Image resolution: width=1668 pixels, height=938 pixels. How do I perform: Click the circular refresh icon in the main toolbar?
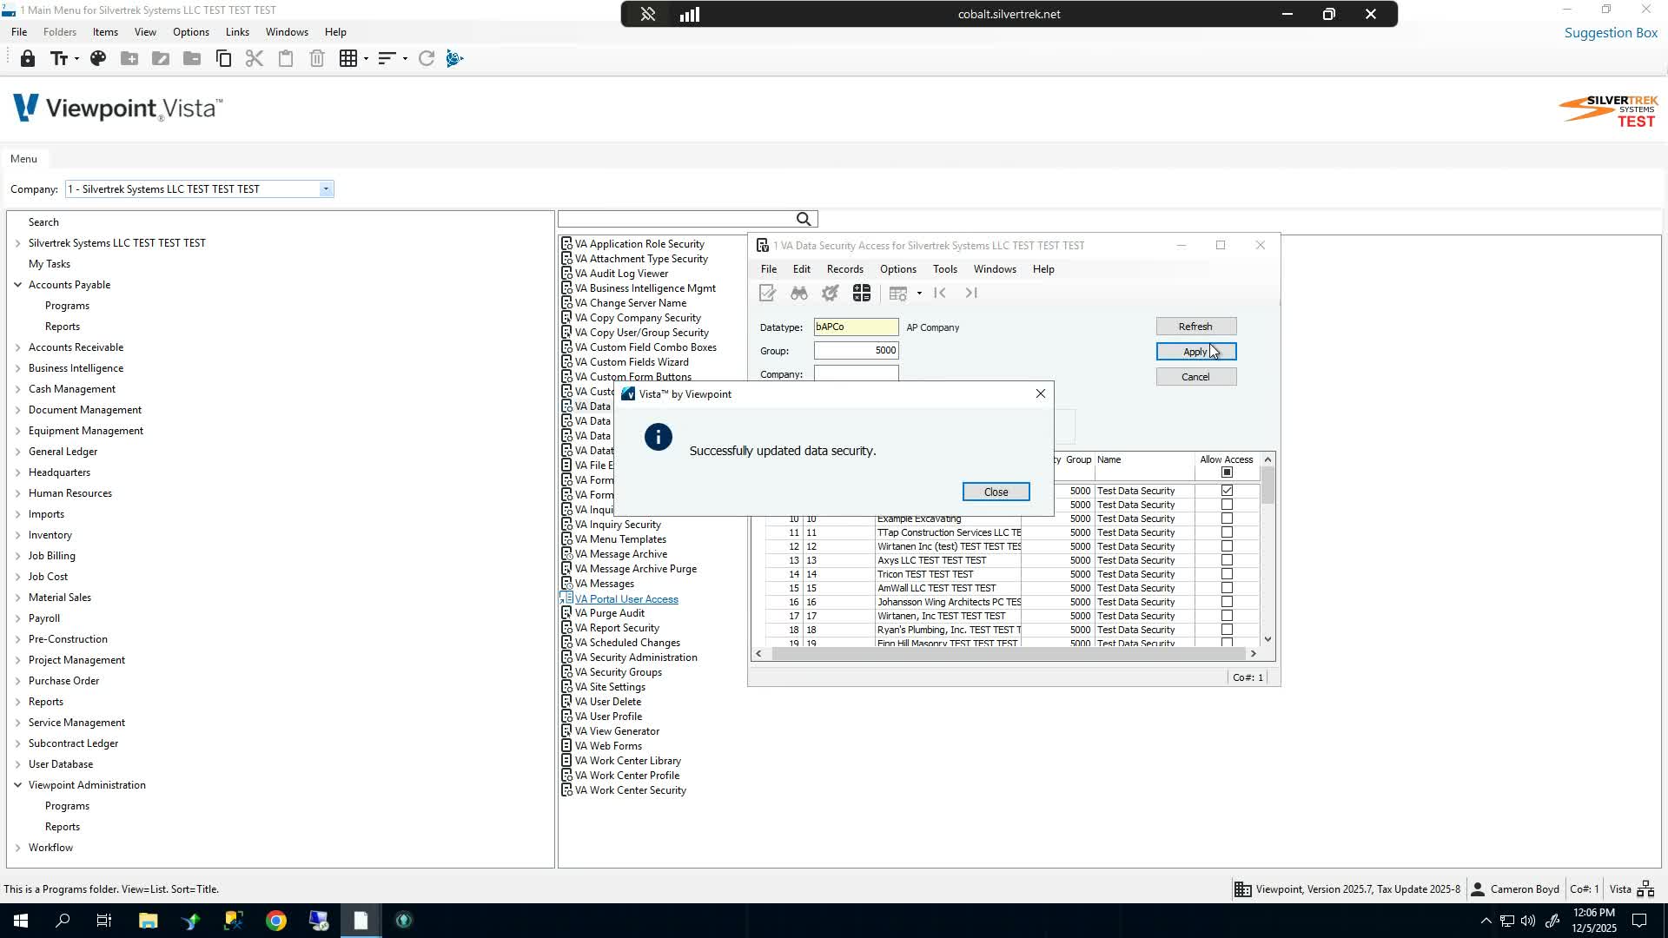(426, 59)
